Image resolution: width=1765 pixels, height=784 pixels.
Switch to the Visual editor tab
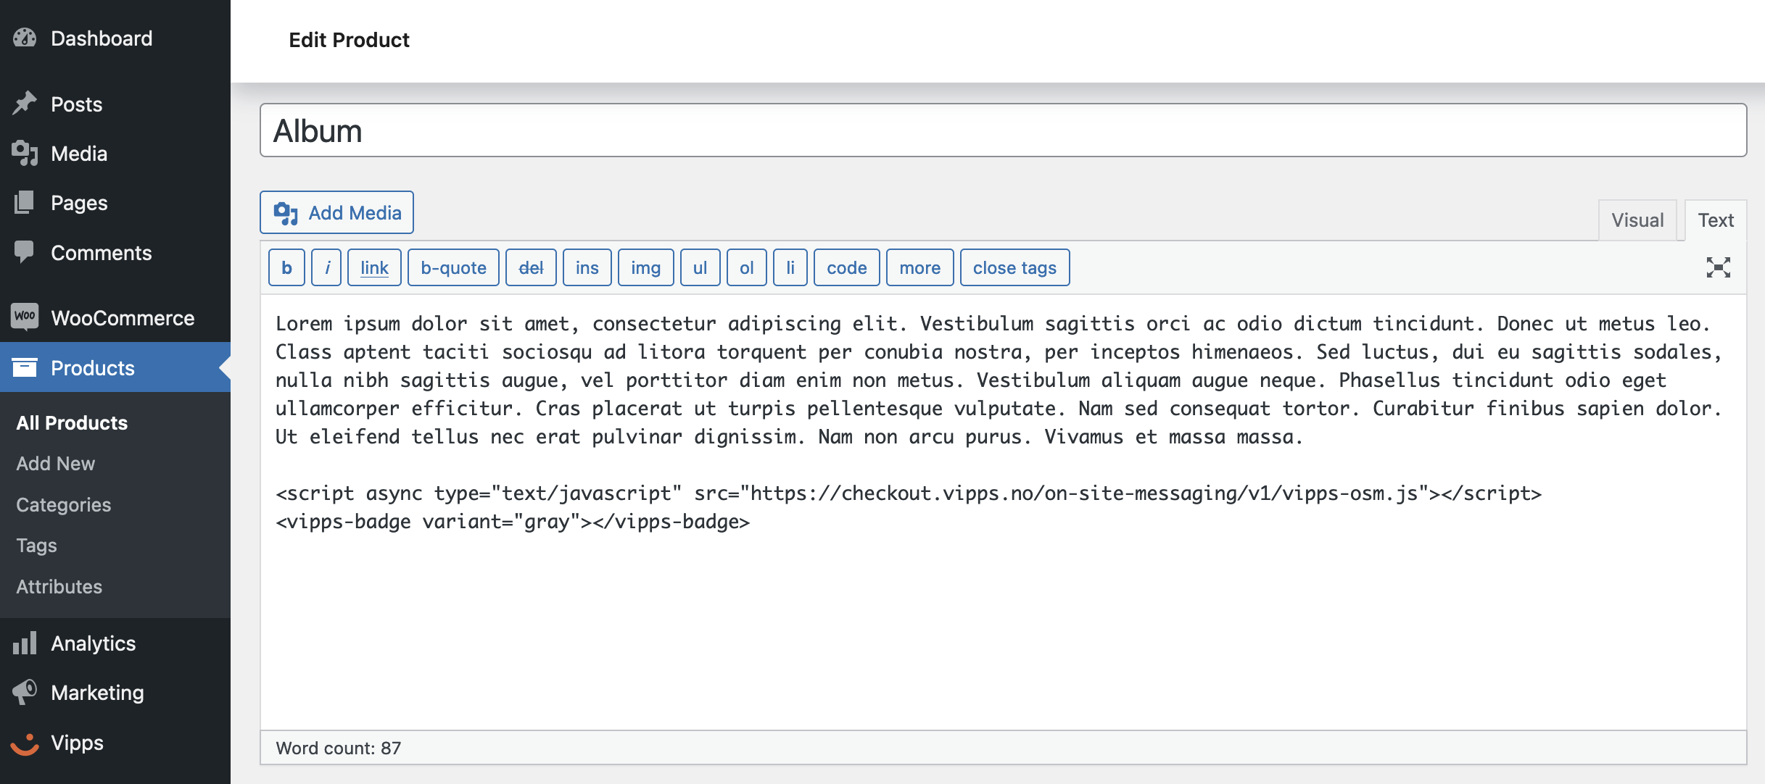pyautogui.click(x=1637, y=219)
